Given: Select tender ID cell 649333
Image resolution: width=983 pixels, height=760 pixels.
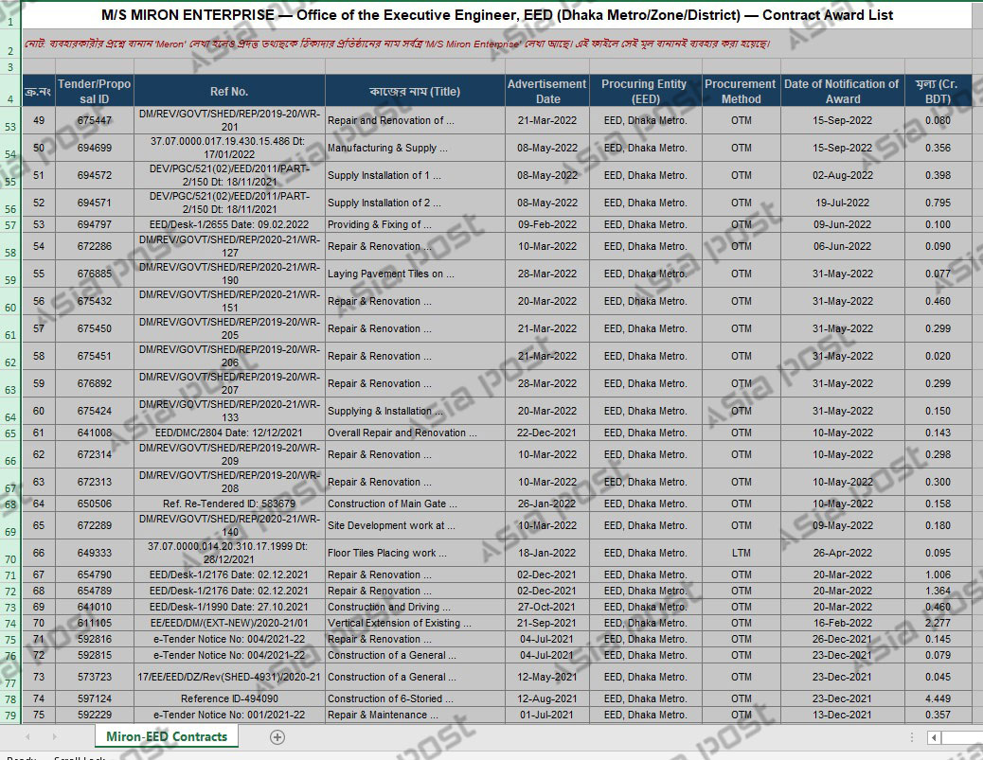Looking at the screenshot, I should tap(94, 554).
